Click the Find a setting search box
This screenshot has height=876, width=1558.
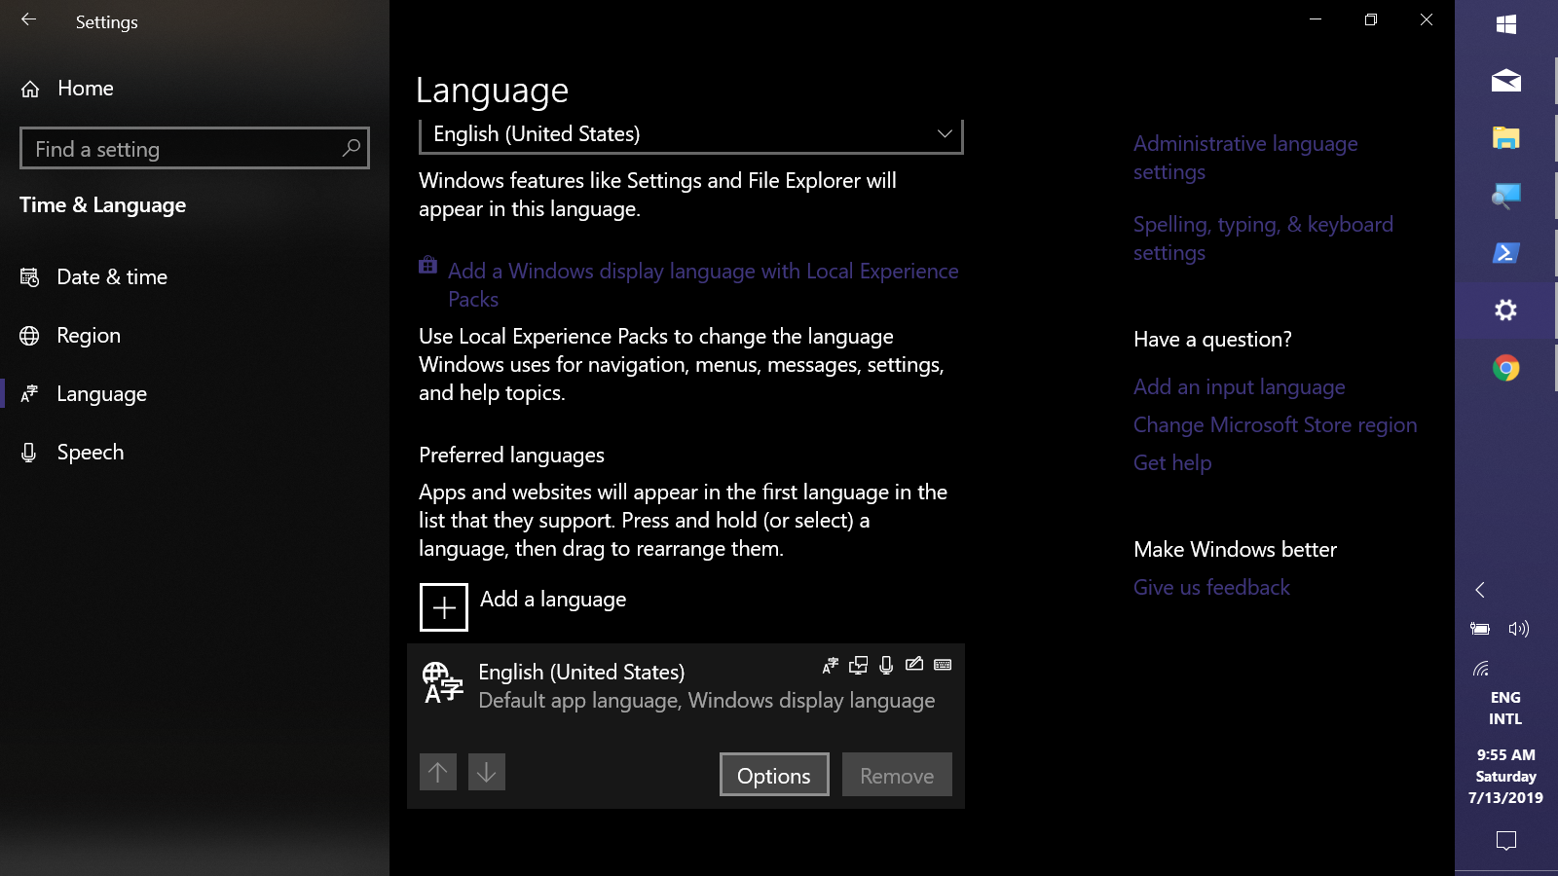(194, 148)
